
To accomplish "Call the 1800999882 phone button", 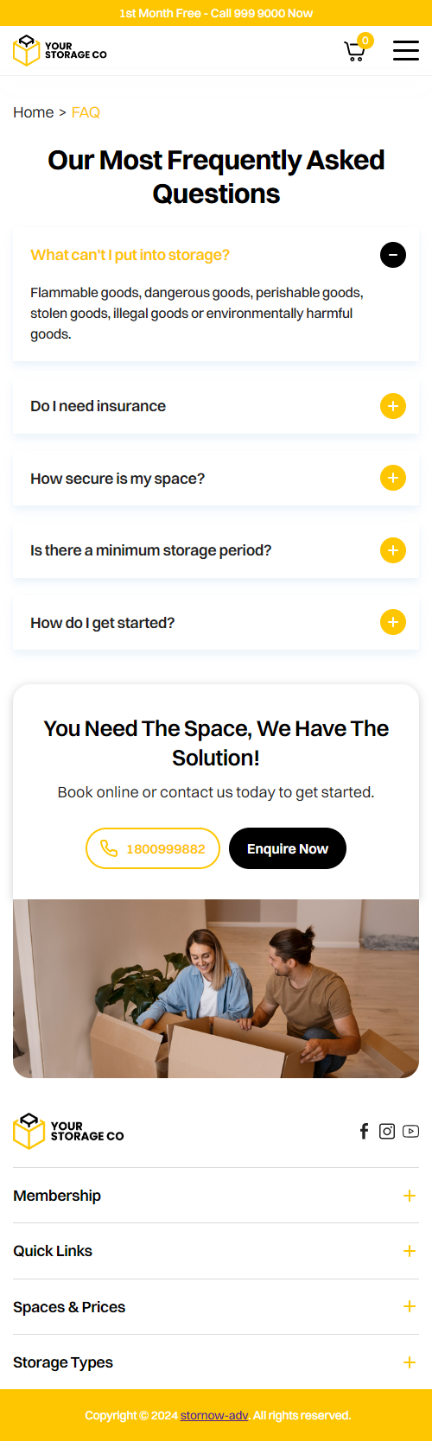I will [153, 848].
